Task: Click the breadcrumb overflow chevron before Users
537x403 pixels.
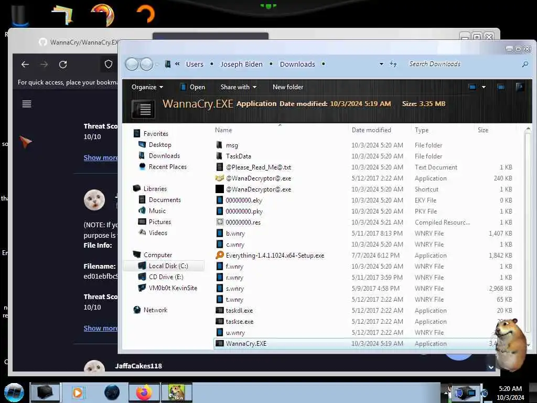Action: pos(177,63)
